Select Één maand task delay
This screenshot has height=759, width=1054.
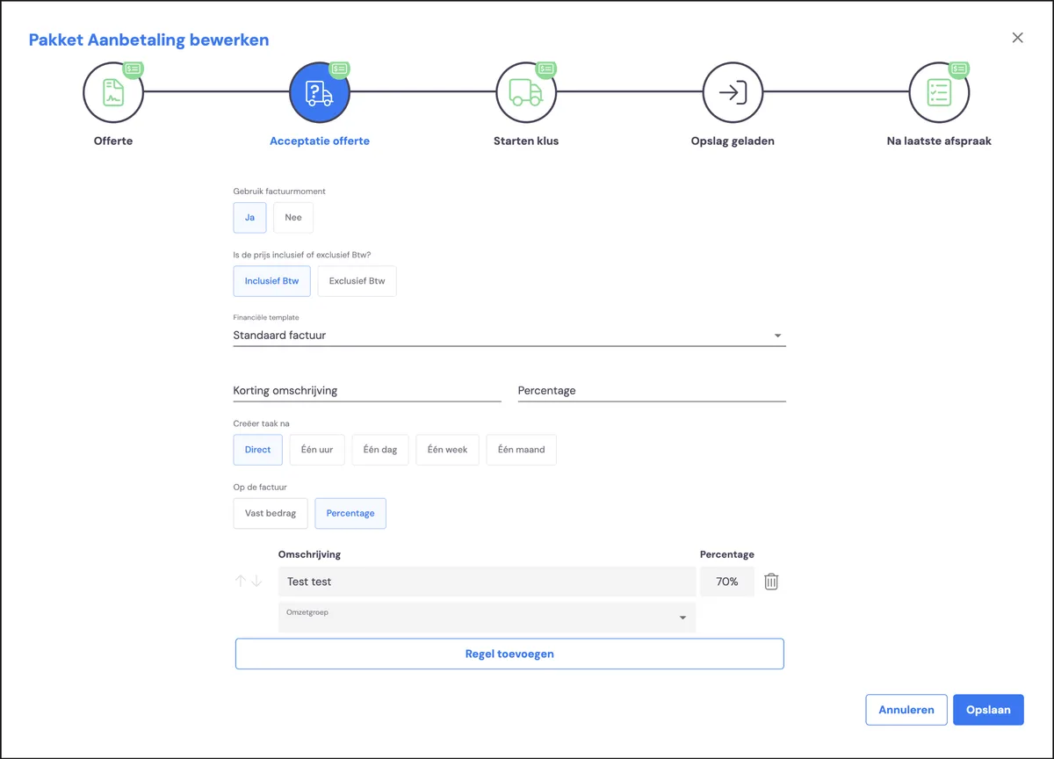(x=521, y=449)
